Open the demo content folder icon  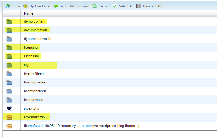pos(9,22)
